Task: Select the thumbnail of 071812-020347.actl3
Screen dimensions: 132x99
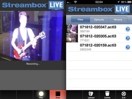Action: 72,29
